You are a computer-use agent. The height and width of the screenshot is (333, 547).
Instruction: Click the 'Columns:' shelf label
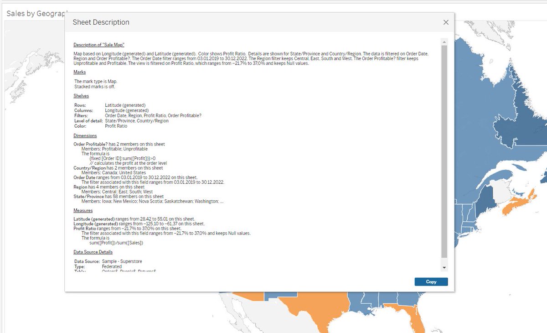tap(83, 110)
